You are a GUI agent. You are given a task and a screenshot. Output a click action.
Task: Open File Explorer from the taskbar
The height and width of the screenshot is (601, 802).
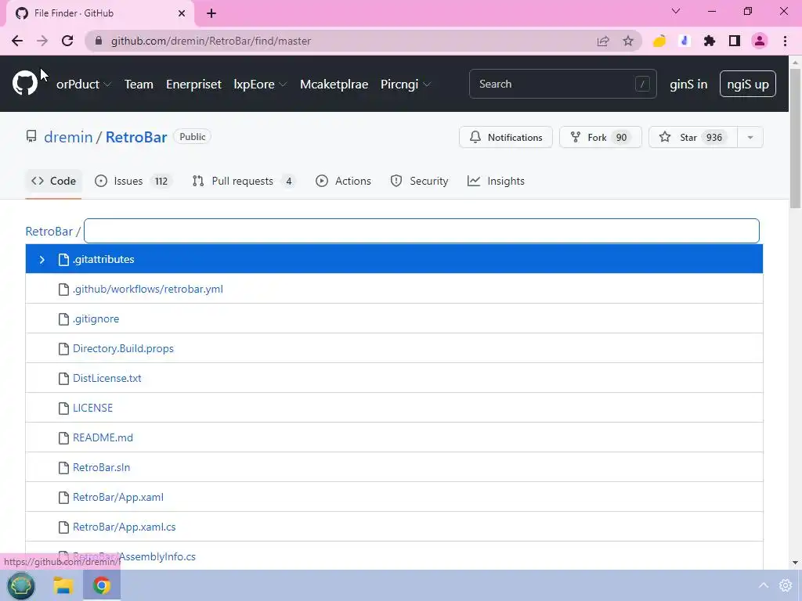pyautogui.click(x=63, y=585)
